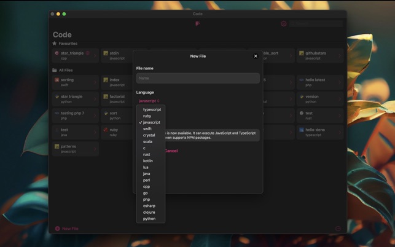Open the star_triangle cpp file
Screen dimensions: 395x247
click(76, 55)
